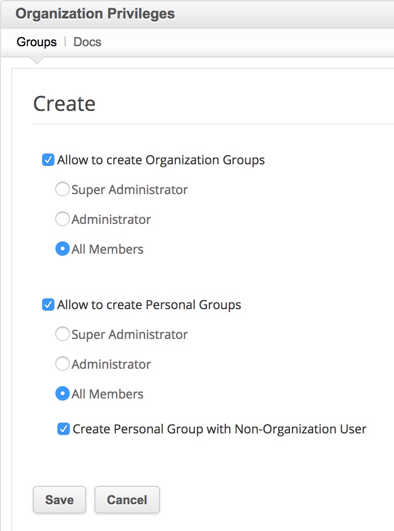Click the 'Allow to create Organization Groups' label text
The height and width of the screenshot is (531, 394).
click(x=161, y=160)
